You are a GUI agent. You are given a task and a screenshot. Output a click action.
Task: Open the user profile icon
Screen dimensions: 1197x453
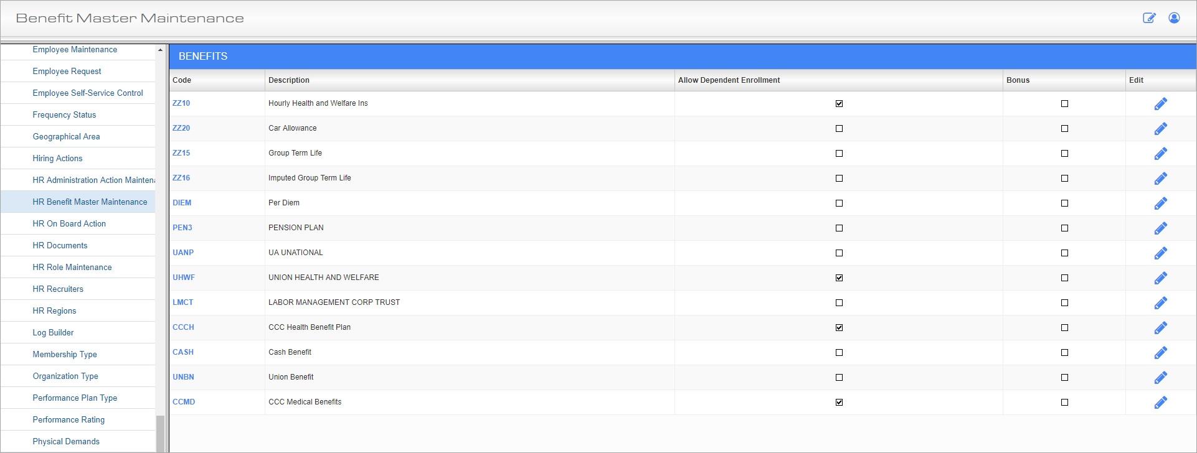pyautogui.click(x=1174, y=18)
